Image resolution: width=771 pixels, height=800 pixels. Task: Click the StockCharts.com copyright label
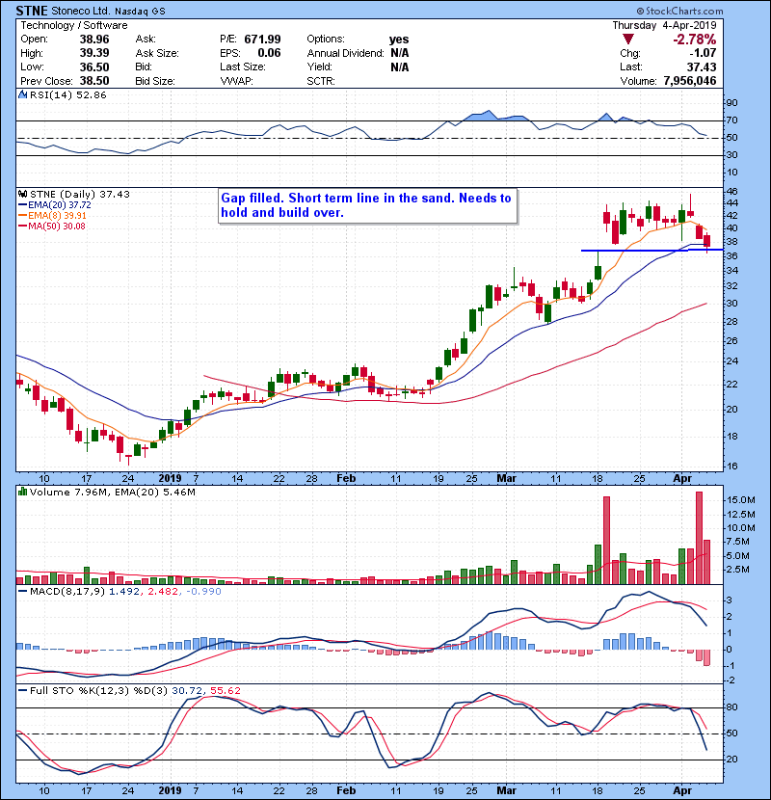click(x=679, y=11)
